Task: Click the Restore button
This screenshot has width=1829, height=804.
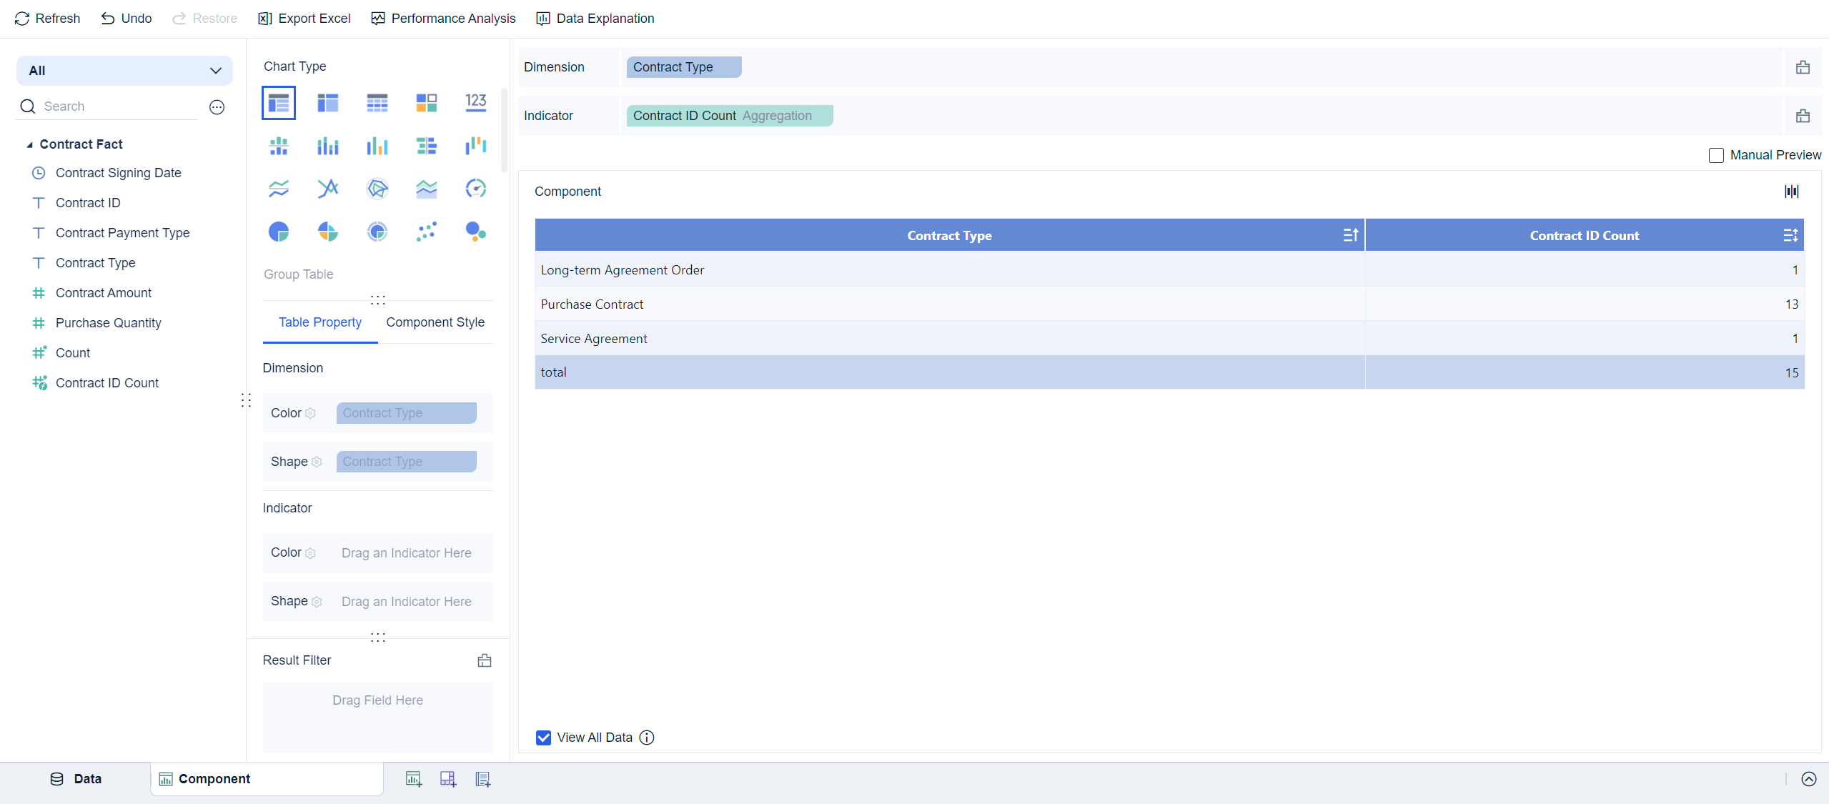Action: (x=204, y=19)
